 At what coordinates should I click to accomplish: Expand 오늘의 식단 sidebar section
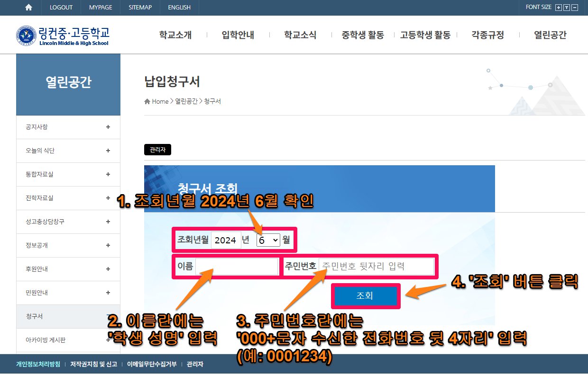pos(108,151)
